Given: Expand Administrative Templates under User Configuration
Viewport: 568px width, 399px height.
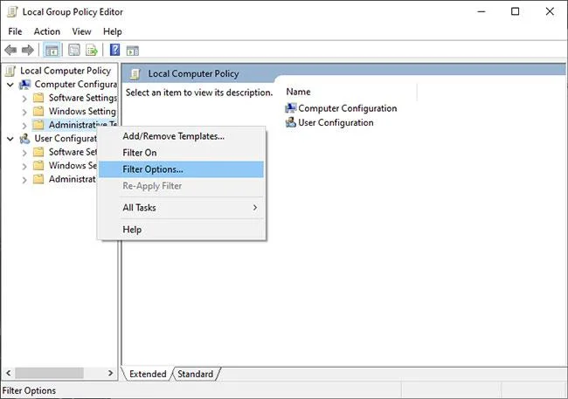Looking at the screenshot, I should point(24,180).
